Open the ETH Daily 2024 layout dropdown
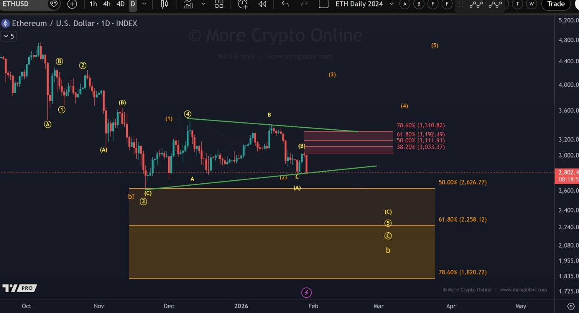The width and height of the screenshot is (579, 313). coord(392,4)
